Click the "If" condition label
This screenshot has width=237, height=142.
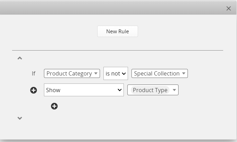(x=34, y=73)
